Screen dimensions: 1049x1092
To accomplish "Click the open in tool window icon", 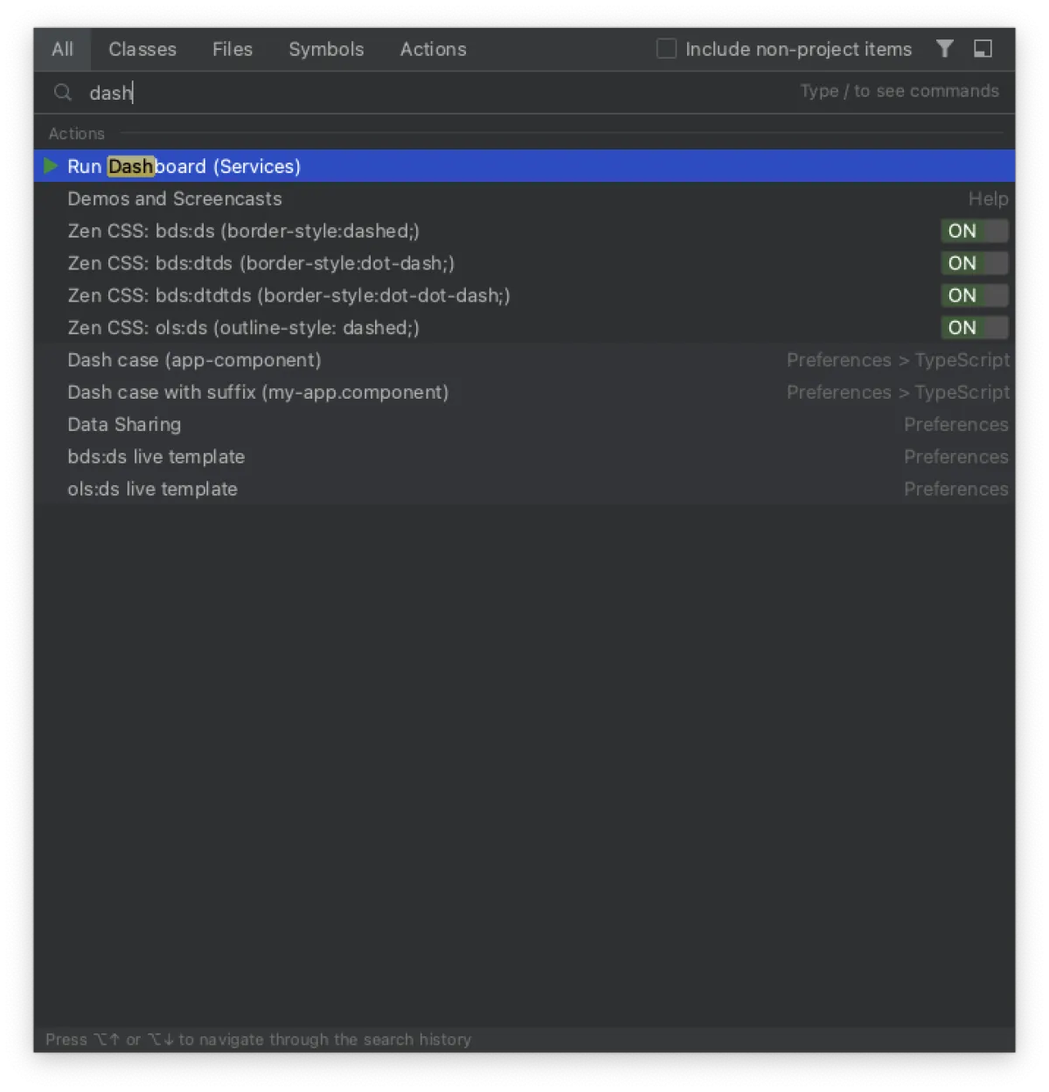I will pyautogui.click(x=983, y=49).
